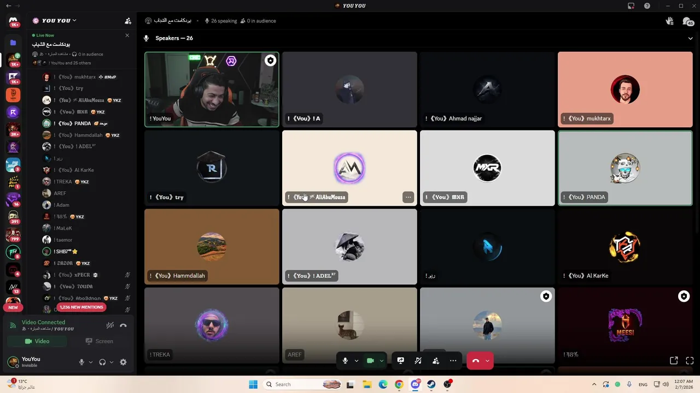Select mukhtarx in the speakers list
Screen dimensions: 700x393
(x=79, y=77)
